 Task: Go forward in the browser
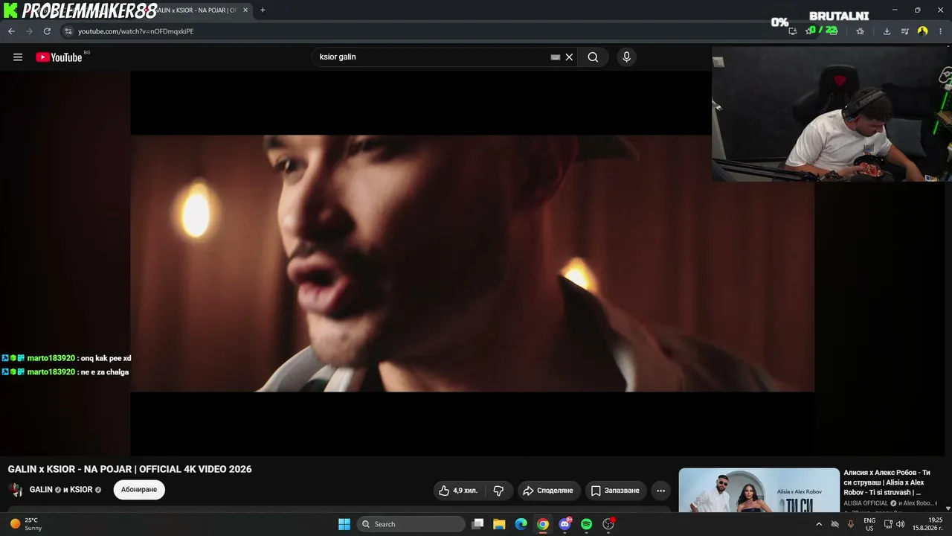(29, 31)
